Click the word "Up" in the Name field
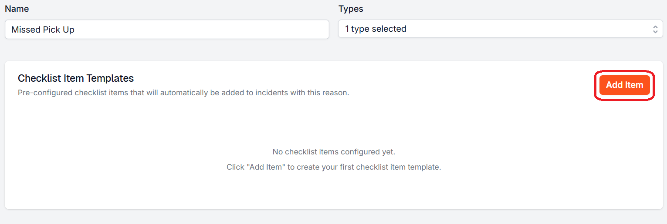 point(69,30)
